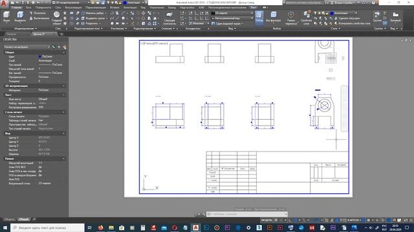This screenshot has width=414, height=232.
Task: Click the Smooth Object (Гладкий объект) icon
Action: click(x=56, y=18)
